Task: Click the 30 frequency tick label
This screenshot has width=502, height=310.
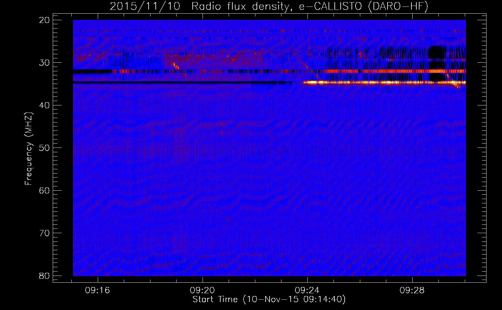Action: point(44,63)
